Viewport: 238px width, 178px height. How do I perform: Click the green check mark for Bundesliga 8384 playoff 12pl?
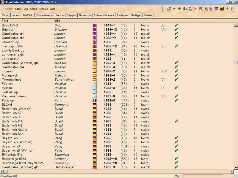176,163
